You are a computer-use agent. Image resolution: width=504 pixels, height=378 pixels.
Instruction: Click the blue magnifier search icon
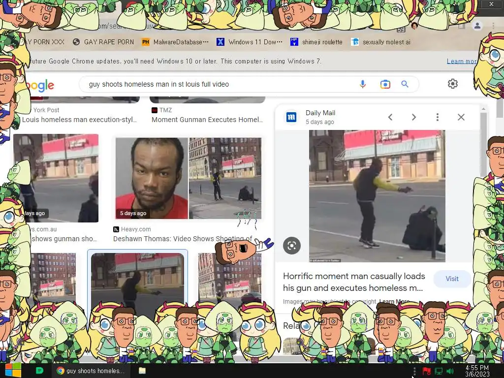coord(405,84)
